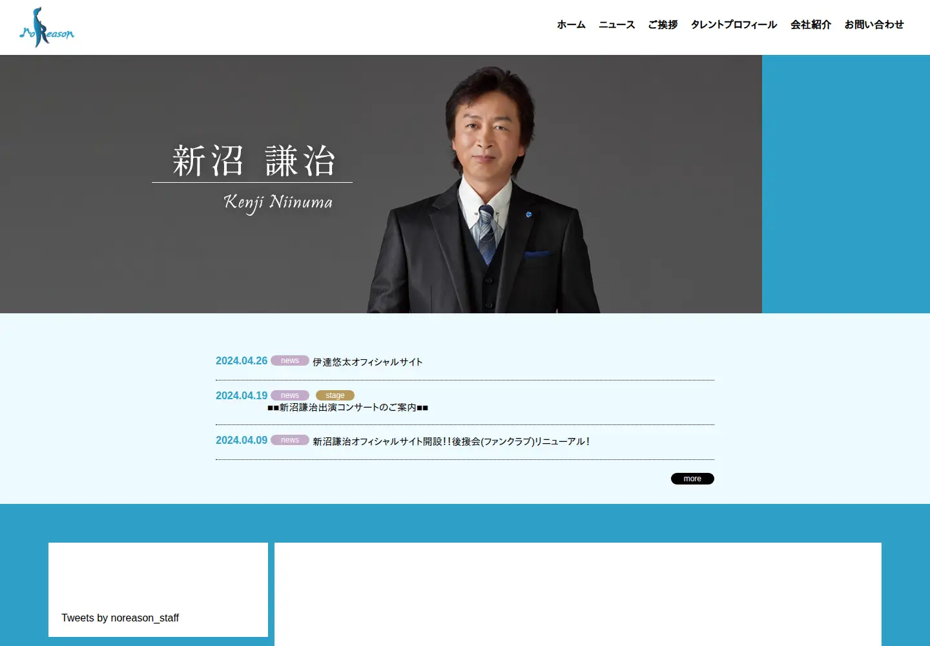Open お問い合わせ contact page
The image size is (930, 646).
(x=874, y=25)
